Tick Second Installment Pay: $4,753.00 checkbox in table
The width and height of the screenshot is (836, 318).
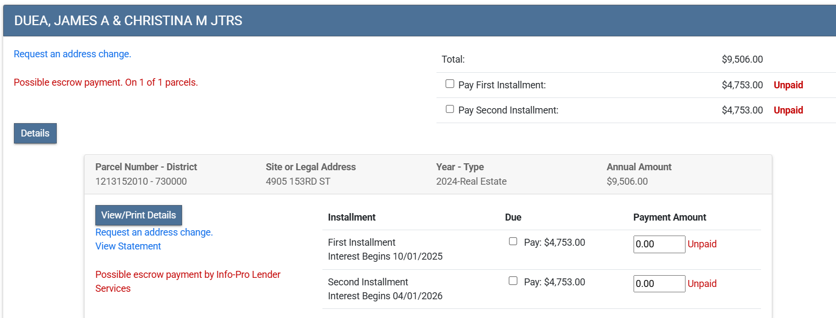pyautogui.click(x=513, y=281)
